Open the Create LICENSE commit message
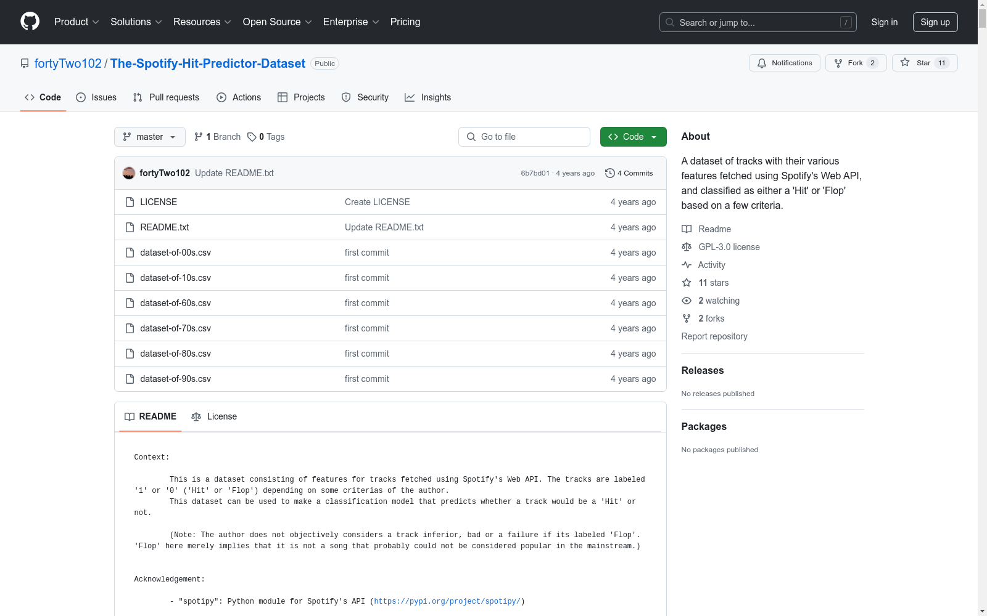This screenshot has height=616, width=987. tap(378, 202)
